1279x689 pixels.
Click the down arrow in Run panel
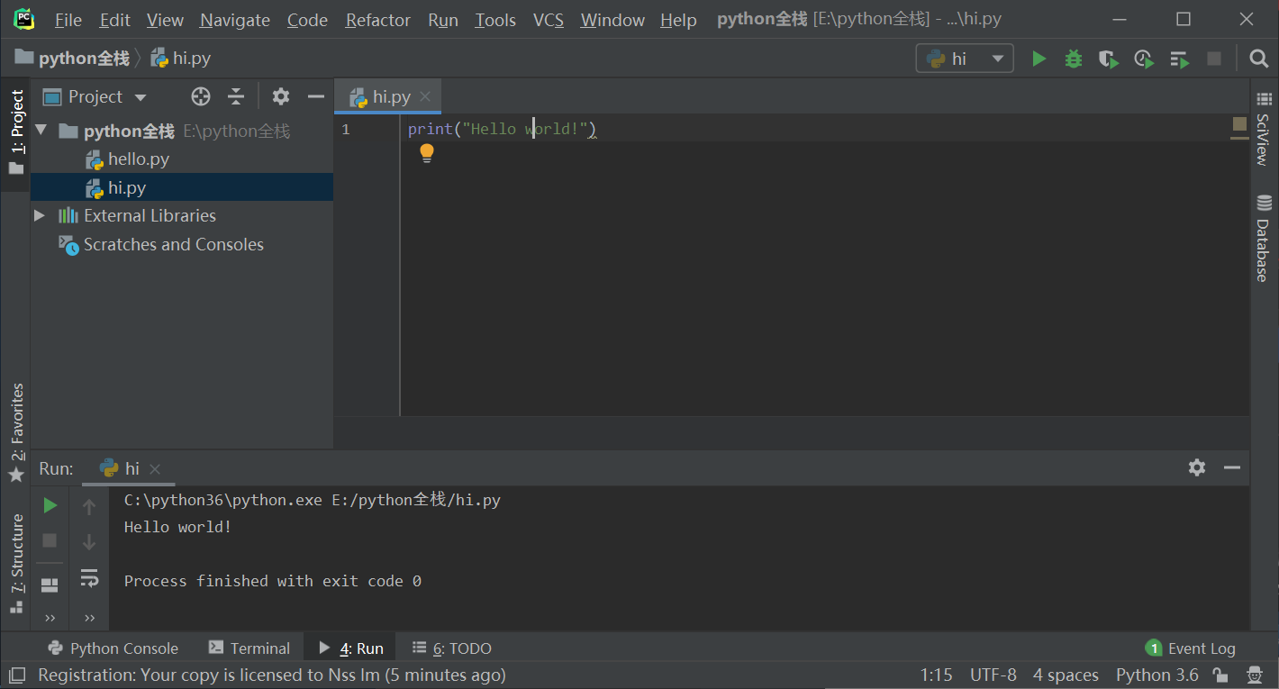point(89,541)
